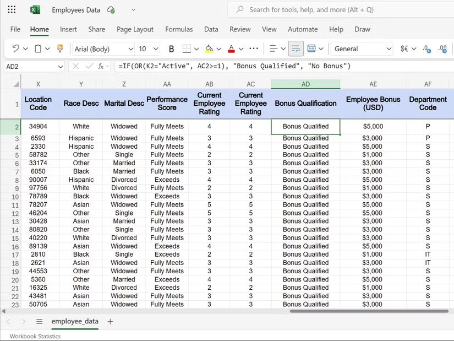Paste from the clipboard
Viewport: 454px width, 341px height.
37,48
